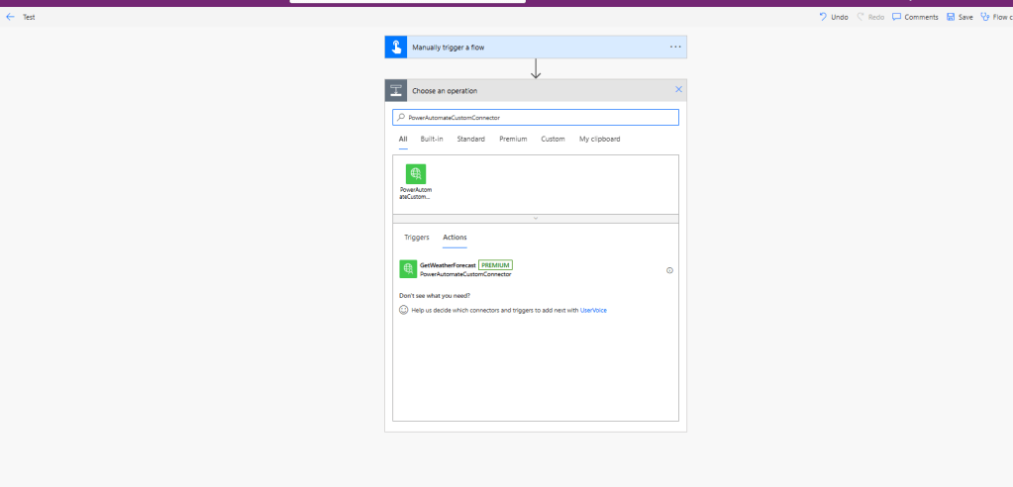Click the magnifier icon in search box
1013x487 pixels.
(x=401, y=118)
